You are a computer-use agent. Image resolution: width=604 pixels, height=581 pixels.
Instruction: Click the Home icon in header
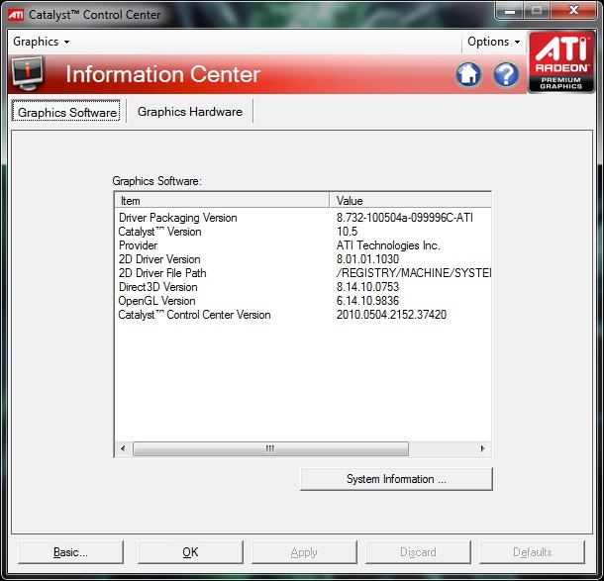pyautogui.click(x=469, y=74)
